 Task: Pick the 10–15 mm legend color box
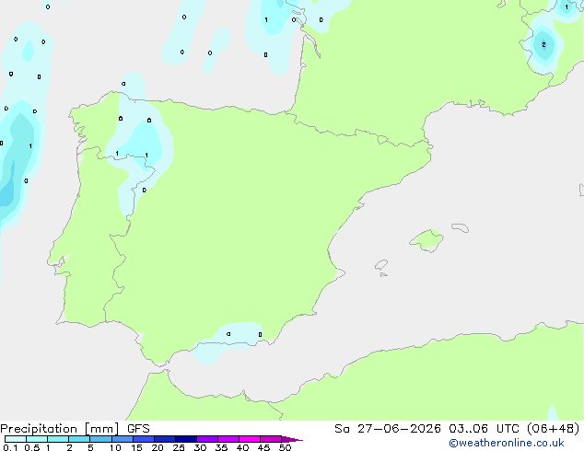click(123, 439)
